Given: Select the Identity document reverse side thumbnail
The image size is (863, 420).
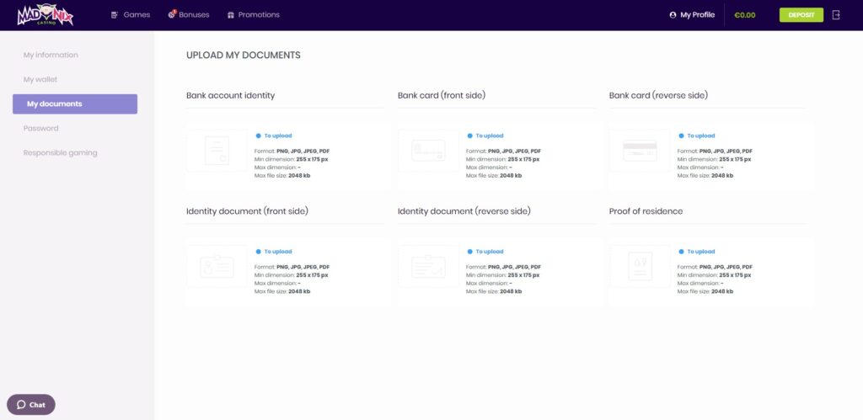Looking at the screenshot, I should (x=428, y=267).
